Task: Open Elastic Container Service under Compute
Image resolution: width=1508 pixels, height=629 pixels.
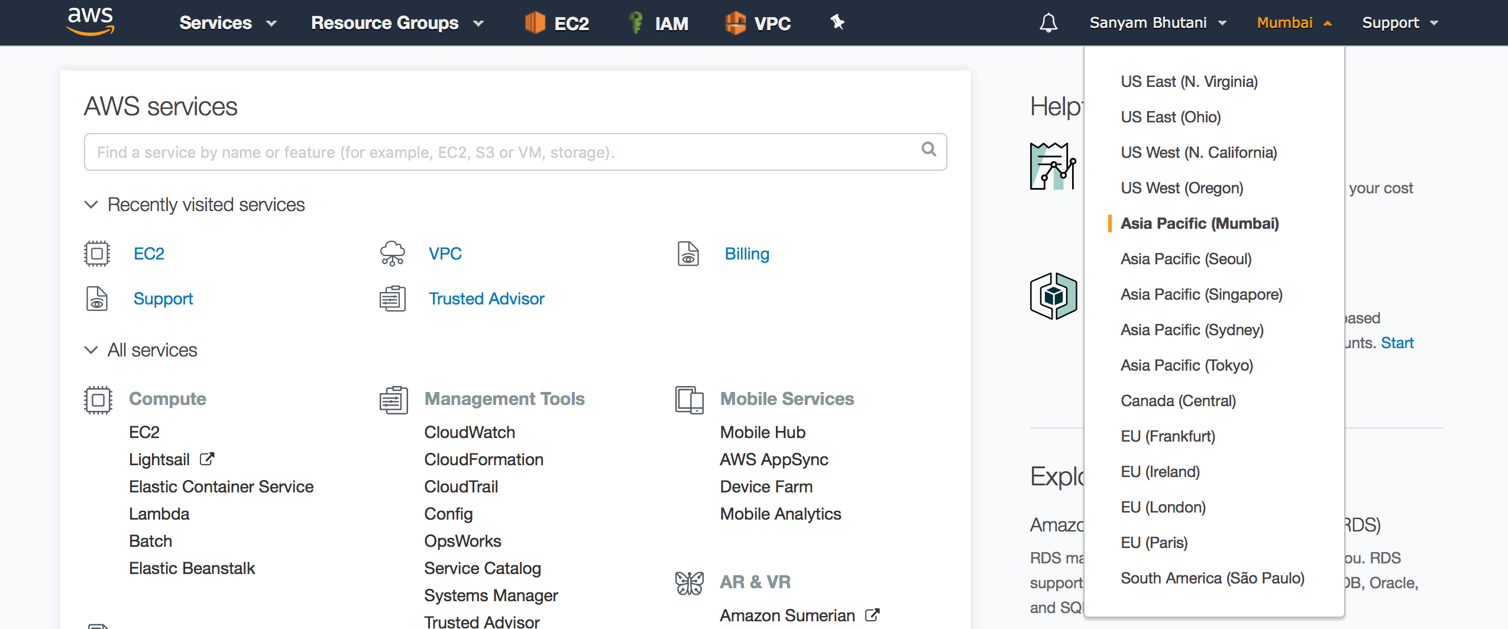Action: pos(221,487)
